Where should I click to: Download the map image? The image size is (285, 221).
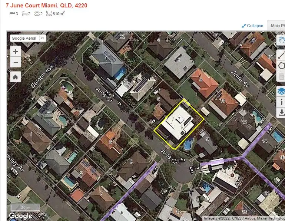pos(281,113)
